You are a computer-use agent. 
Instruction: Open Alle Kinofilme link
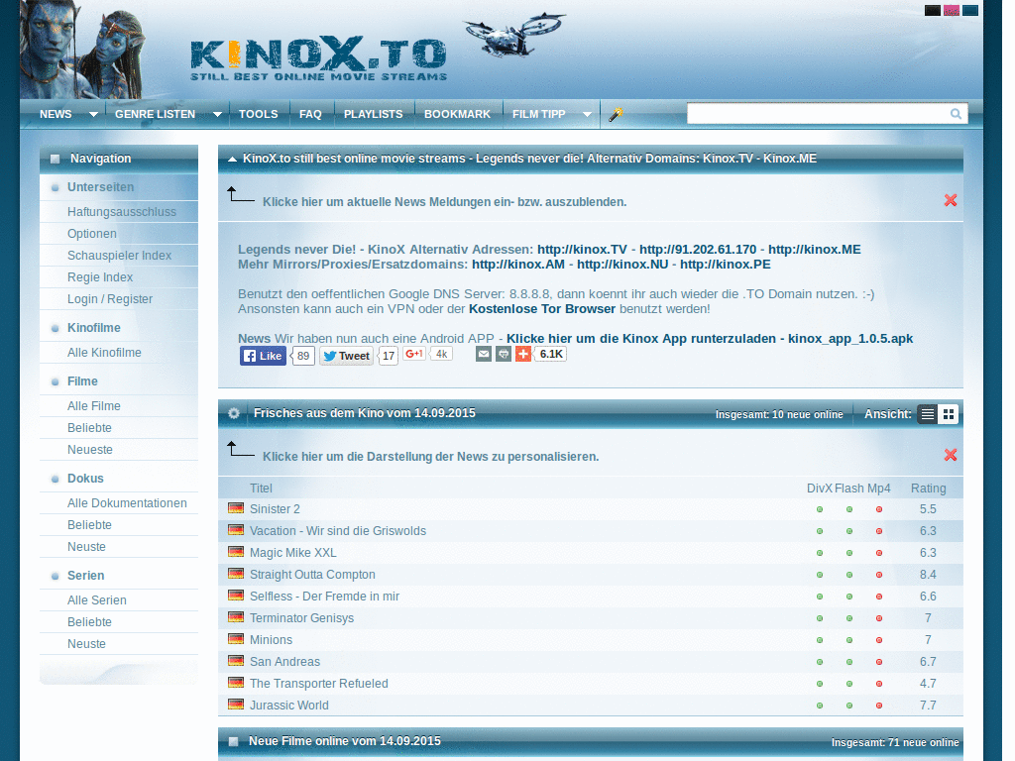104,353
